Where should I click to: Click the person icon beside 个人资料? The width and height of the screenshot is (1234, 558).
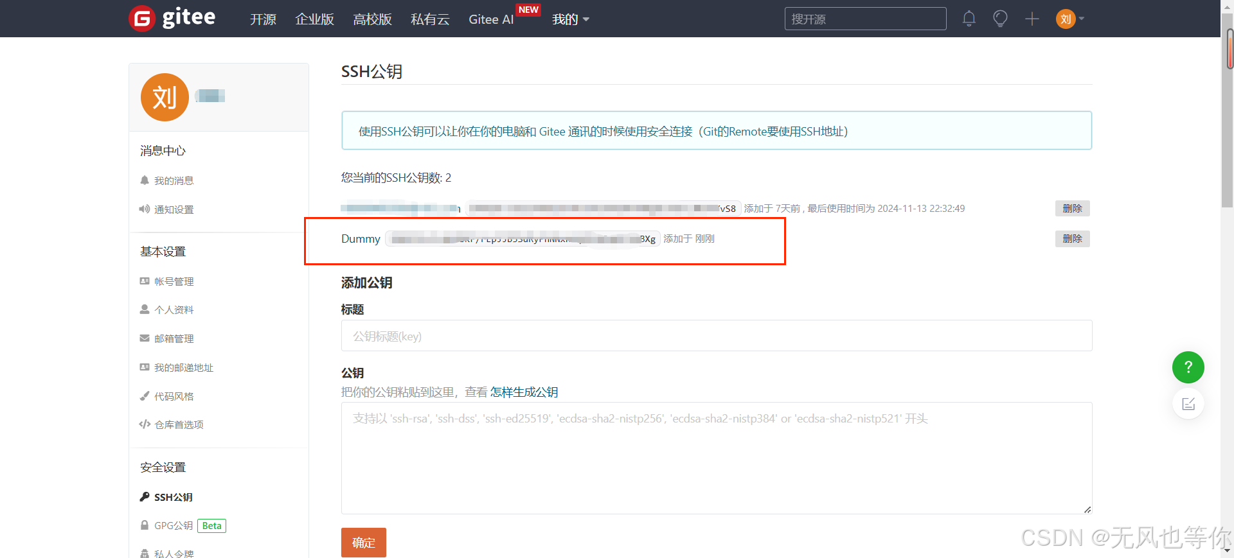pos(145,310)
